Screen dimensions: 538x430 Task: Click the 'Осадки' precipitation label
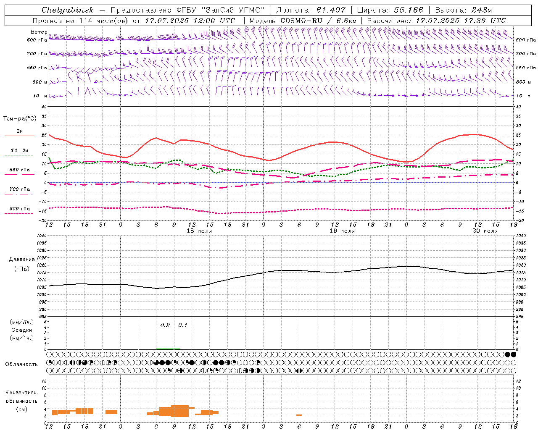pos(22,330)
